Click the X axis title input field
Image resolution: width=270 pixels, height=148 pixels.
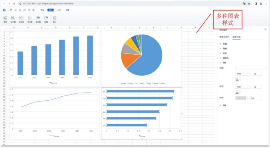tap(251, 68)
